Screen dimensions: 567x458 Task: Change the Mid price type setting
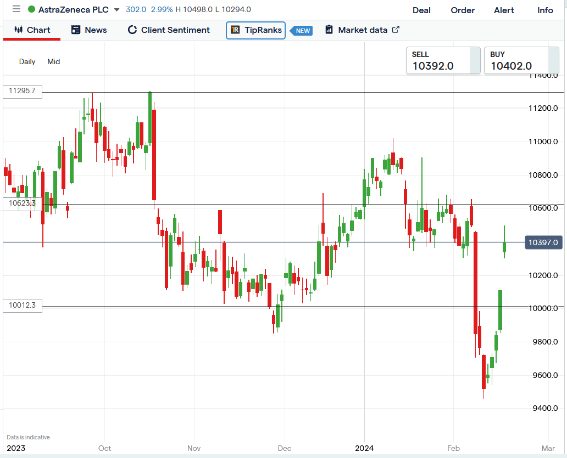pos(53,62)
